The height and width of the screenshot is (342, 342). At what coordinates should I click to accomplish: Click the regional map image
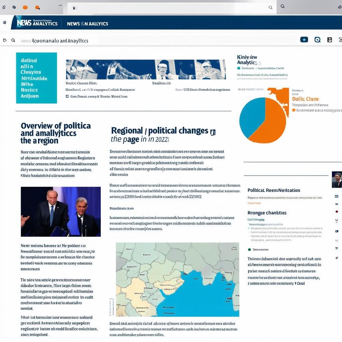tap(177, 280)
